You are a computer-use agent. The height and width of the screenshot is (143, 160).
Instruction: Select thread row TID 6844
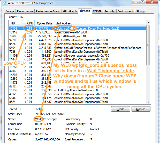coord(77,98)
